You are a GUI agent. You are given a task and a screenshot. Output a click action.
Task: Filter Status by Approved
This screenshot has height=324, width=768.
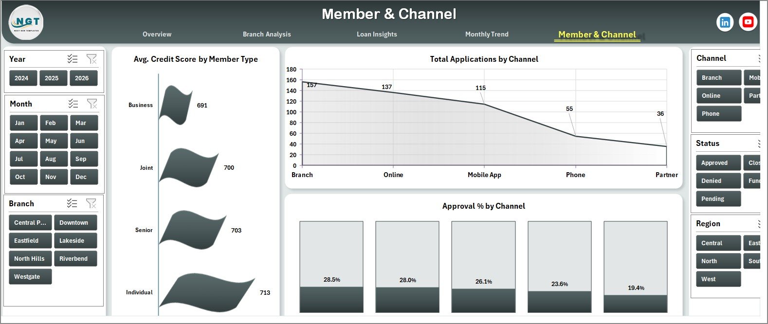(718, 162)
